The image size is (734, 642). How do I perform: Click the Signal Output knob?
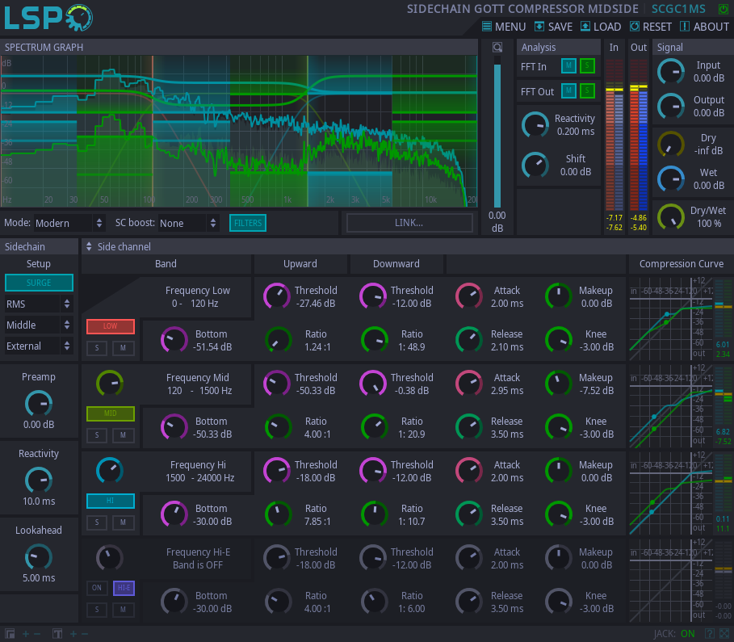point(671,107)
